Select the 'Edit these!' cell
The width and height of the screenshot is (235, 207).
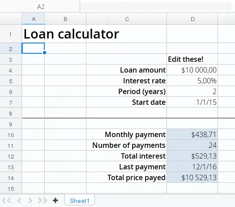[x=192, y=59]
